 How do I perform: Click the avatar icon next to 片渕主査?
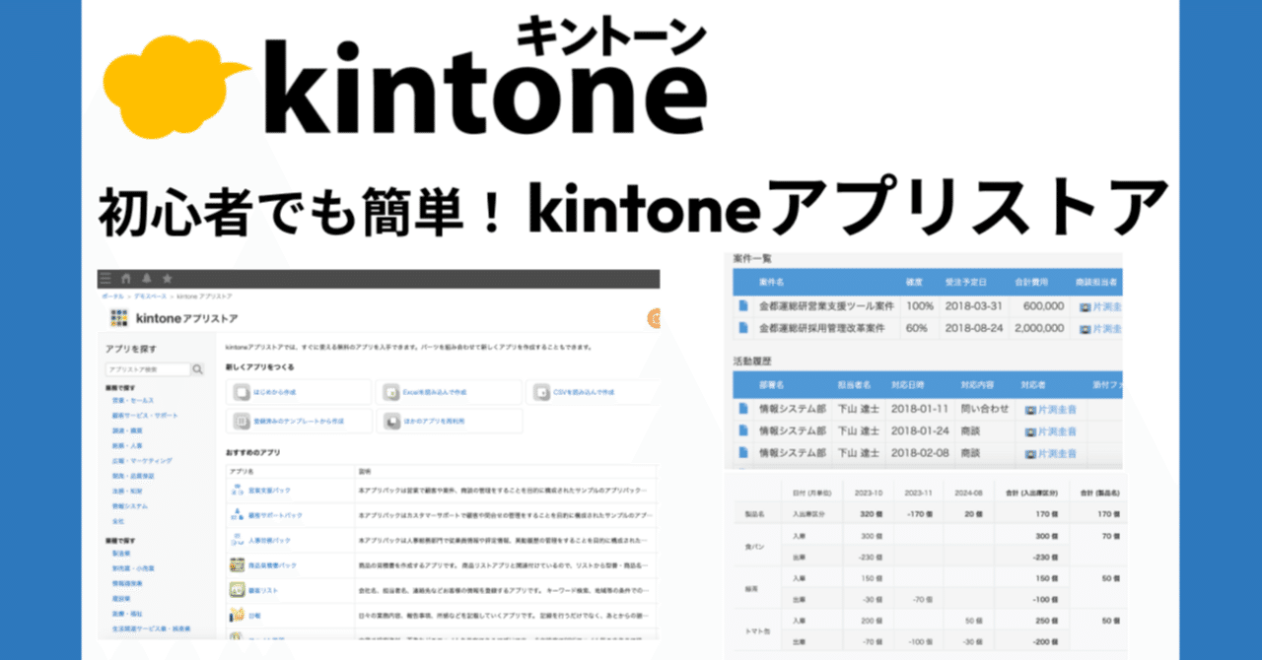click(1085, 305)
